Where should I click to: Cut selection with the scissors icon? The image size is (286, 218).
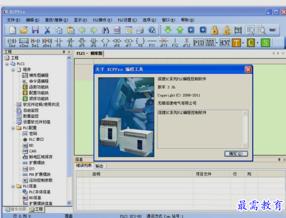(x=47, y=30)
